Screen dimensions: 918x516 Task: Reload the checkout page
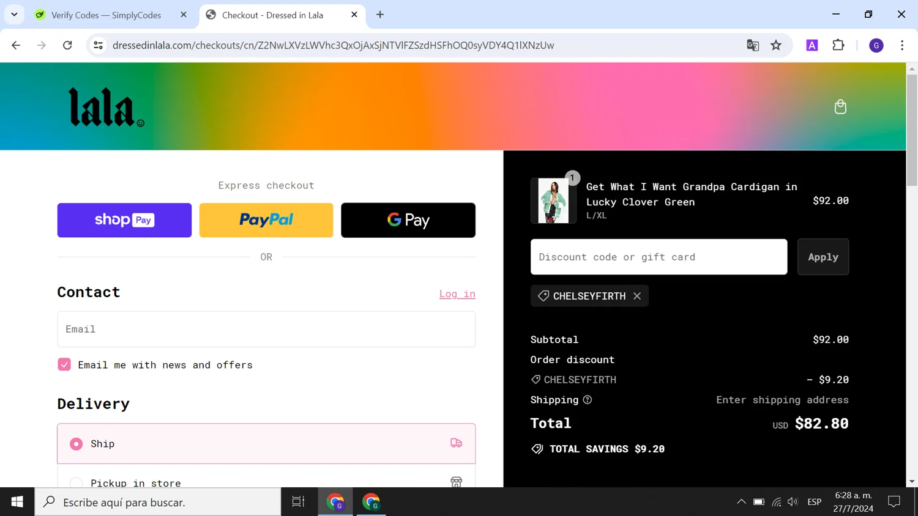[x=67, y=45]
